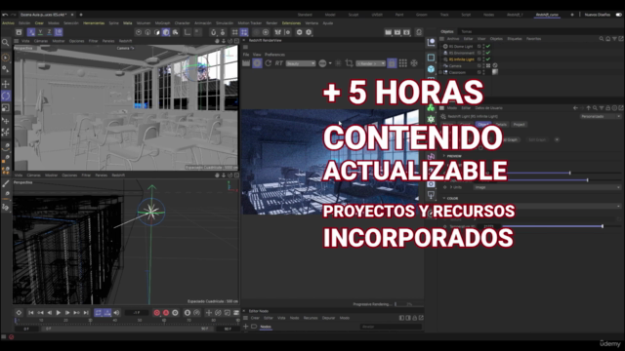Open the Units Image dropdown
The width and height of the screenshot is (625, 351).
point(547,187)
